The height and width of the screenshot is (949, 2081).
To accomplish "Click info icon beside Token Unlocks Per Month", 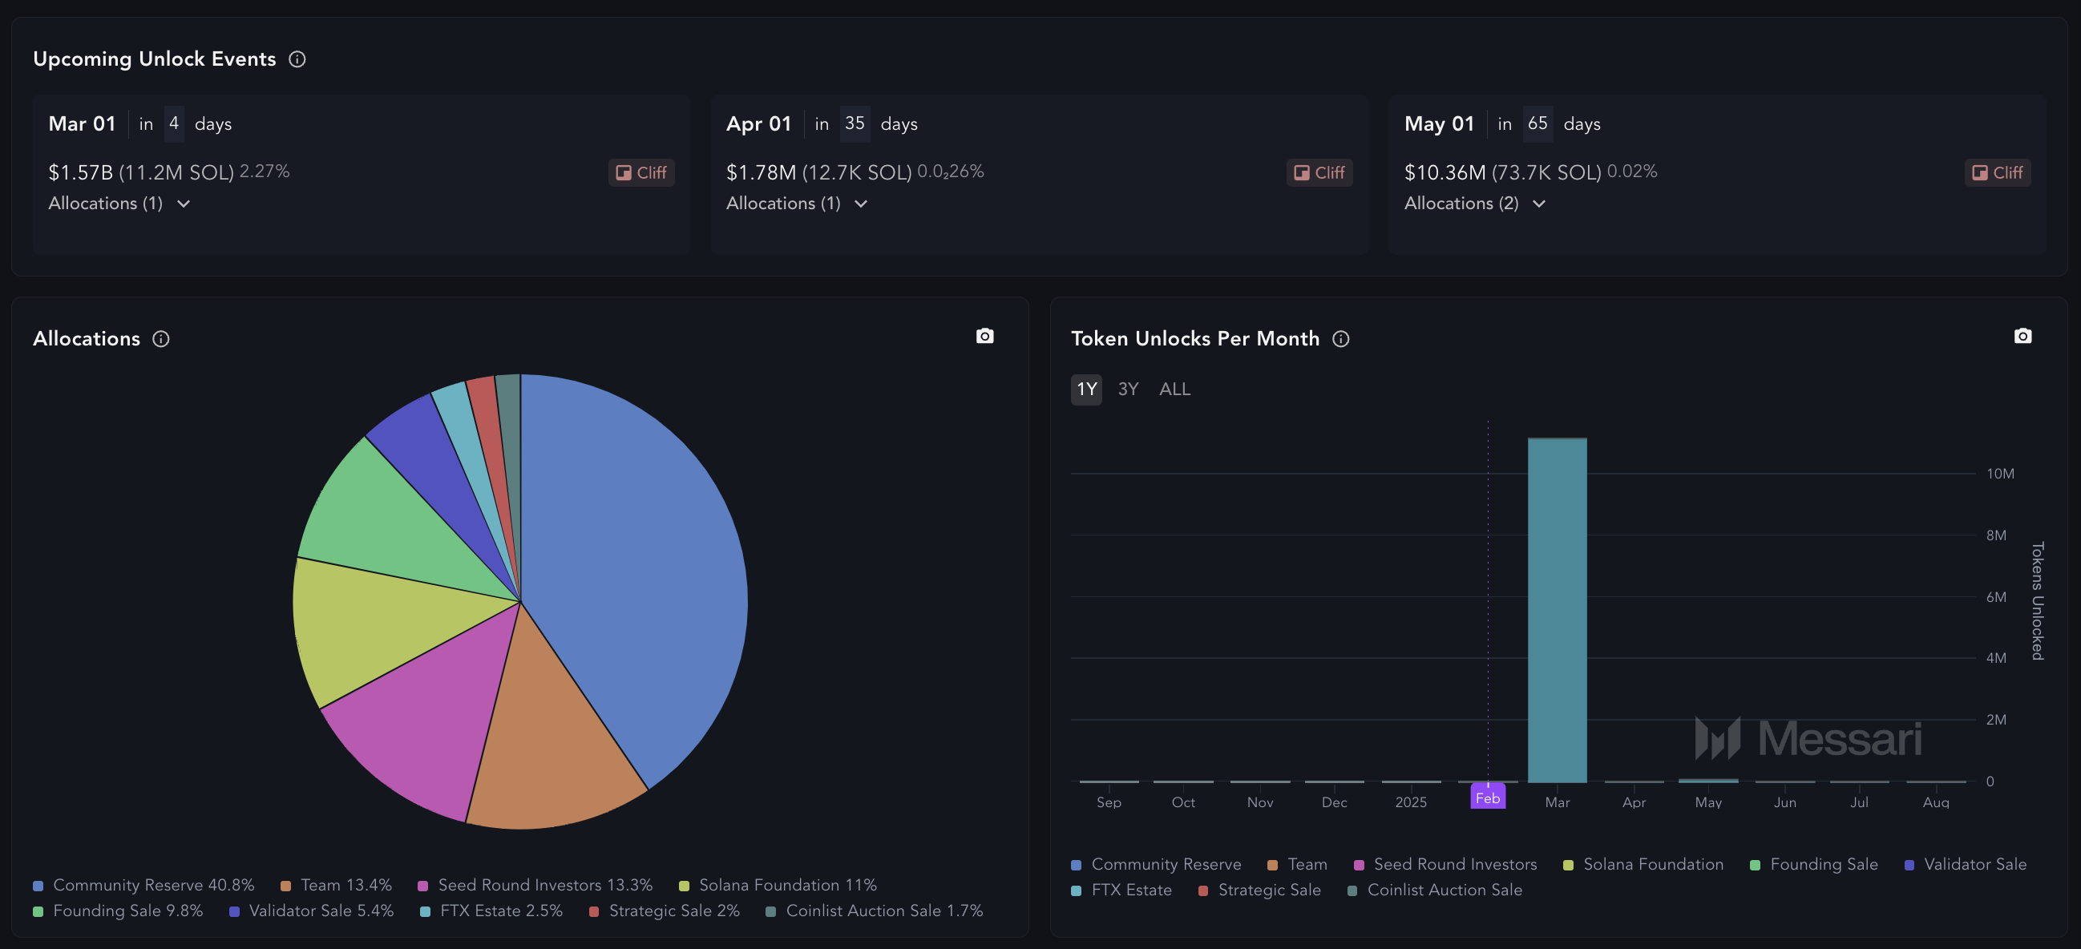I will (x=1341, y=338).
